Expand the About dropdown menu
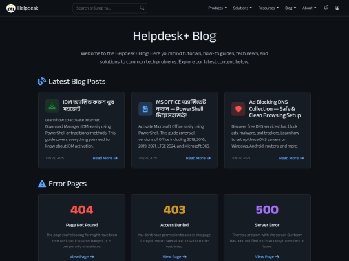Image resolution: width=349 pixels, height=261 pixels. click(x=309, y=8)
